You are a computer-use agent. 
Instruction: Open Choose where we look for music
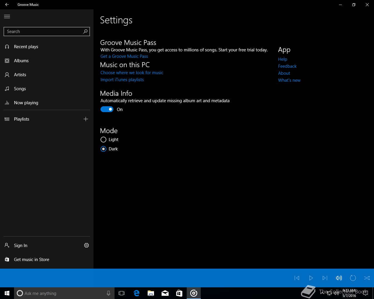132,73
